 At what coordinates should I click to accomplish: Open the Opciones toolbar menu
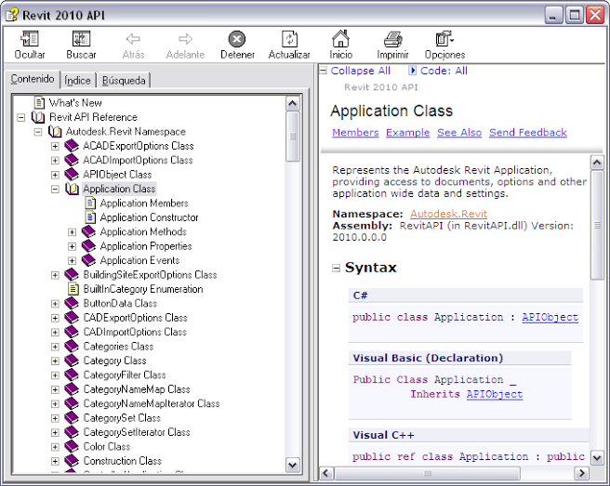point(444,39)
